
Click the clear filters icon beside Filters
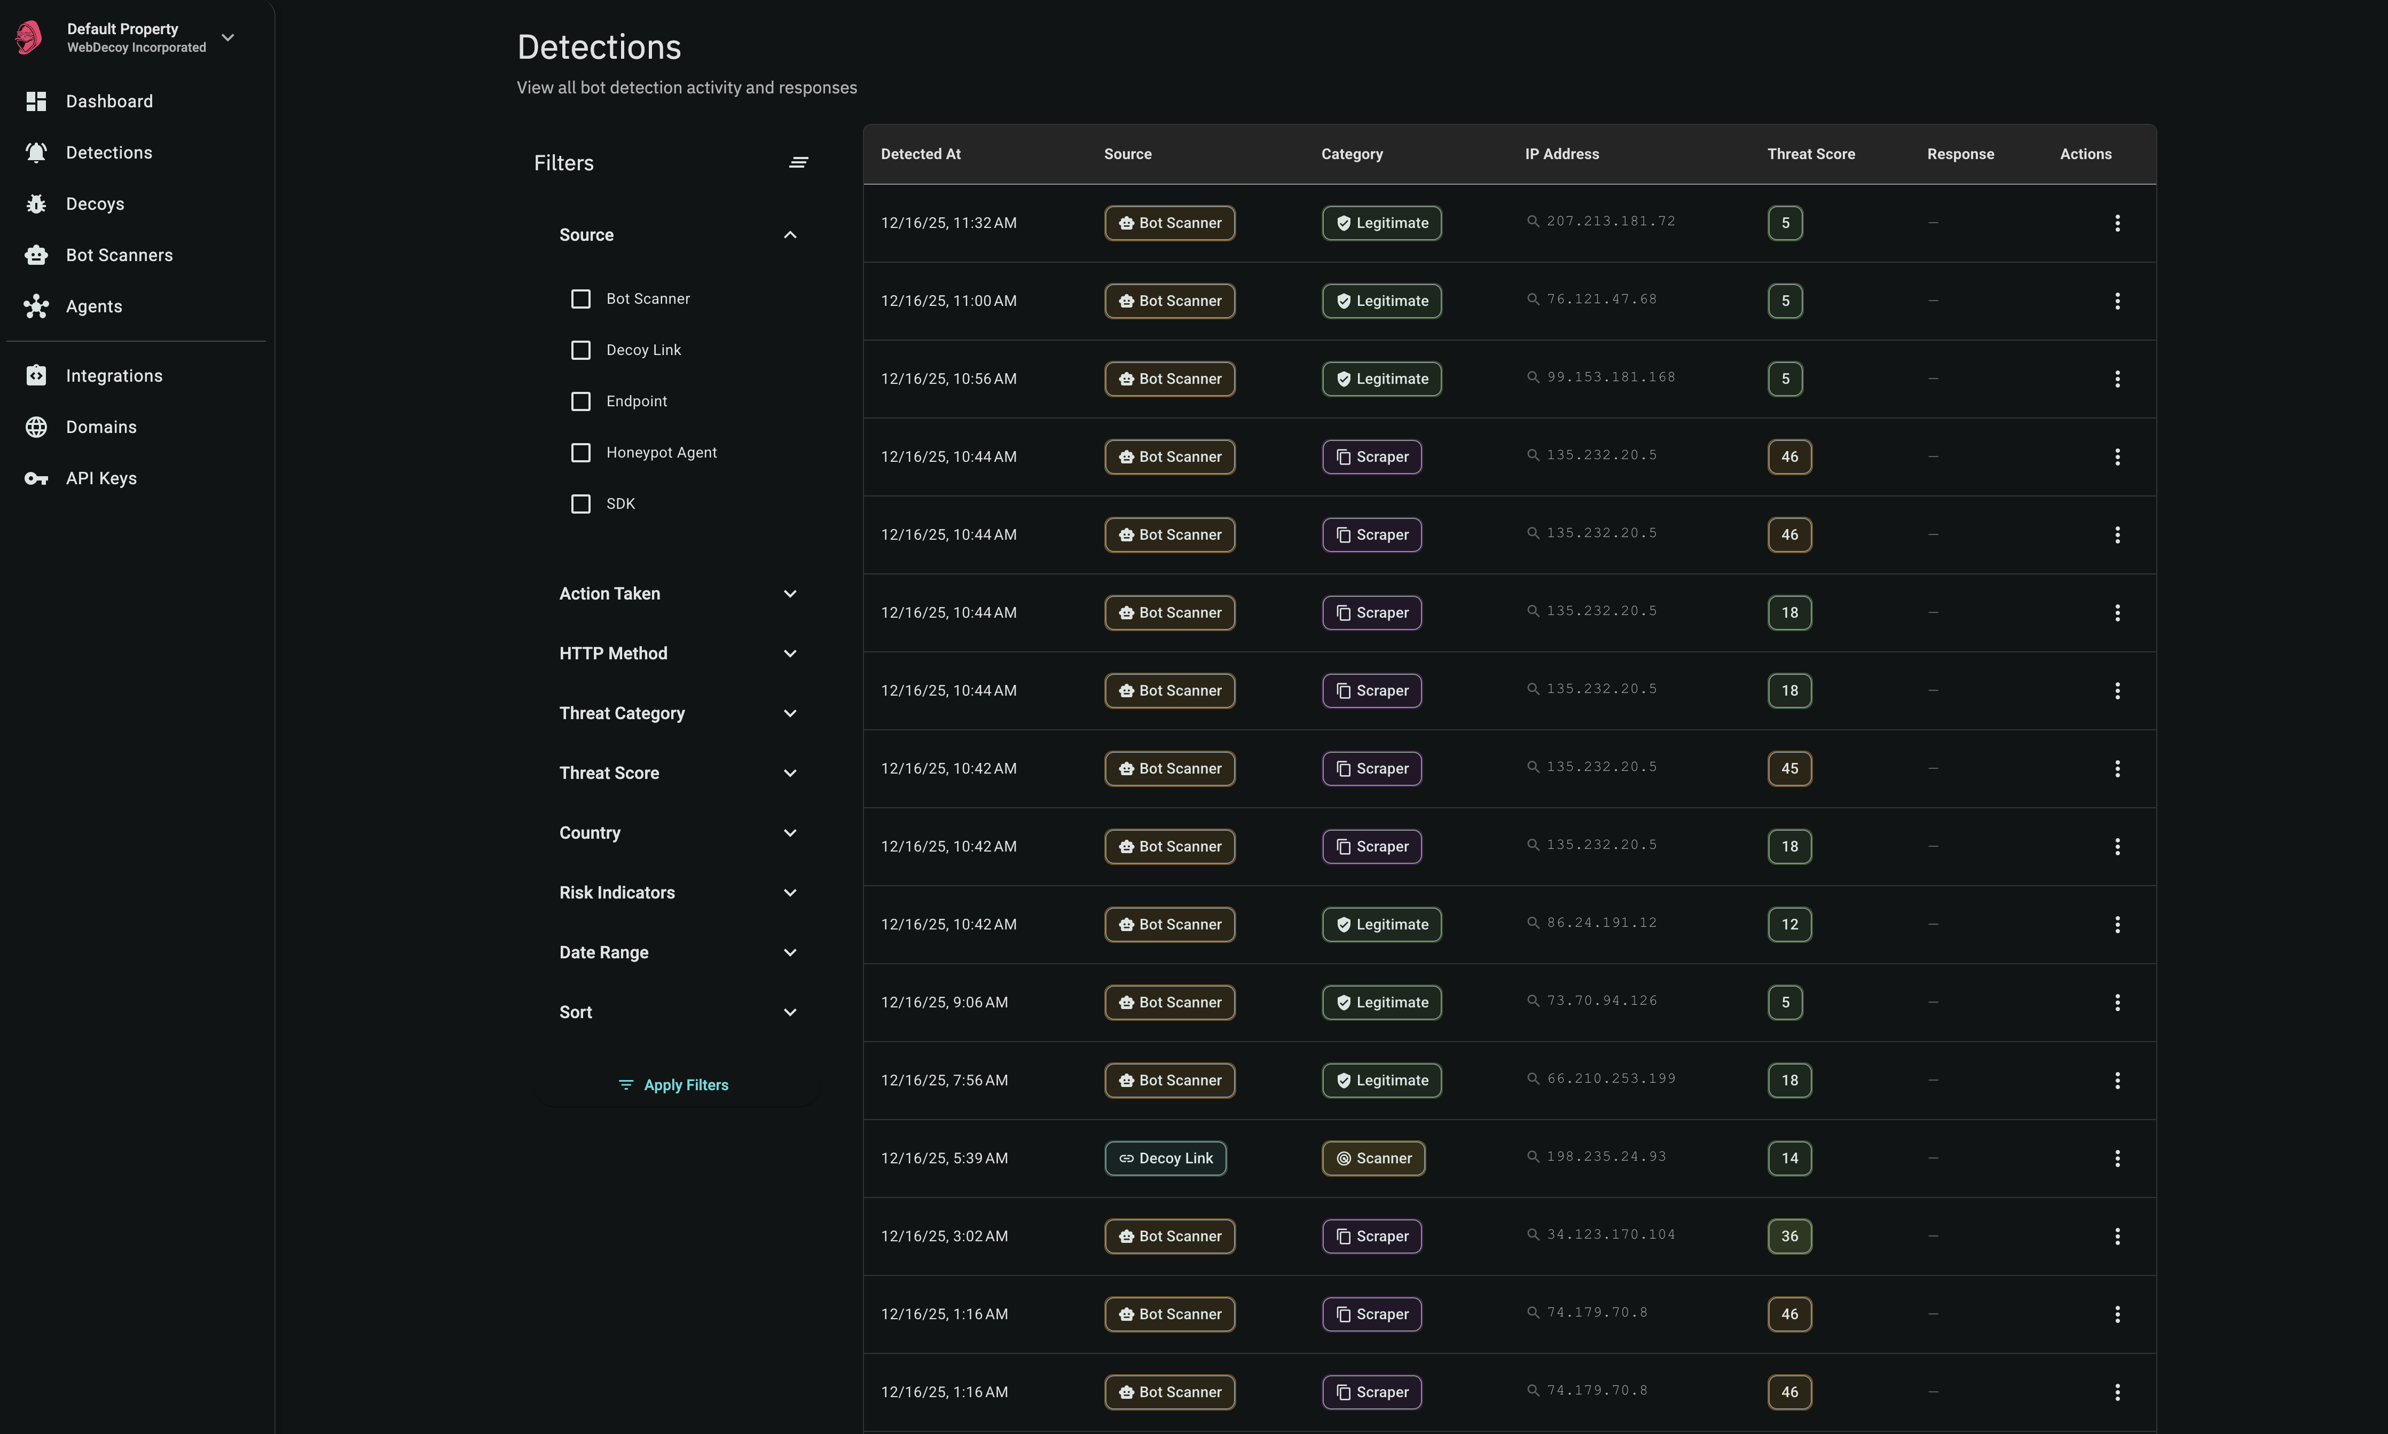(797, 163)
